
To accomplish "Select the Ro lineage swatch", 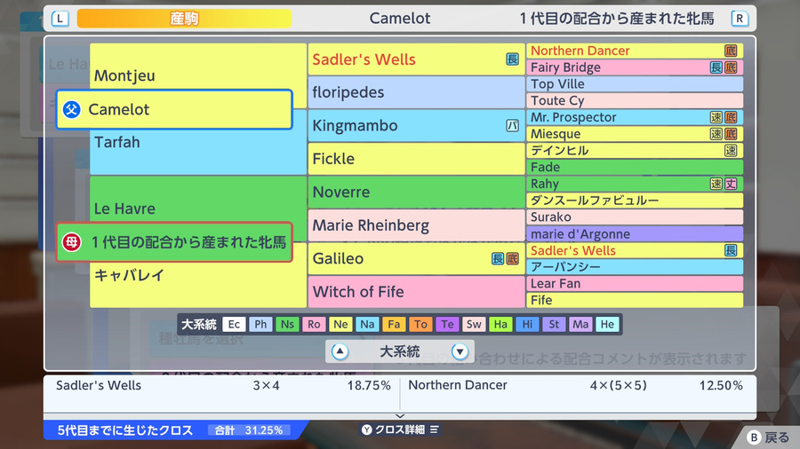I will 314,324.
